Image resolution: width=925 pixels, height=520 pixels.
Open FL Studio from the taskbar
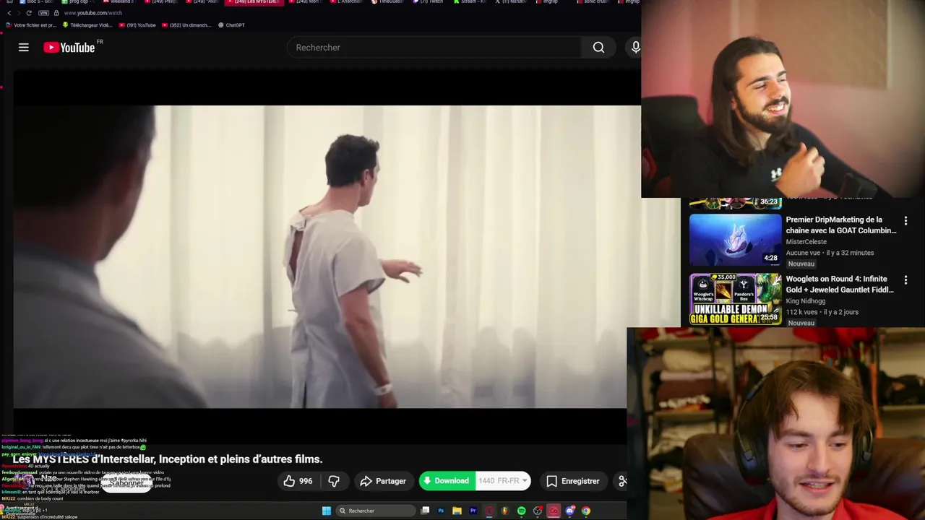click(505, 511)
